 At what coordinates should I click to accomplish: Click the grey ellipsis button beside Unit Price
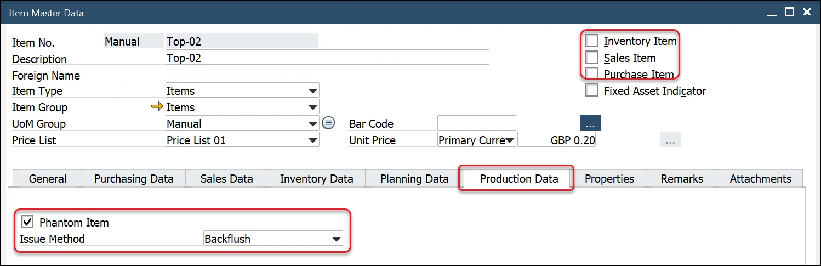click(x=670, y=140)
